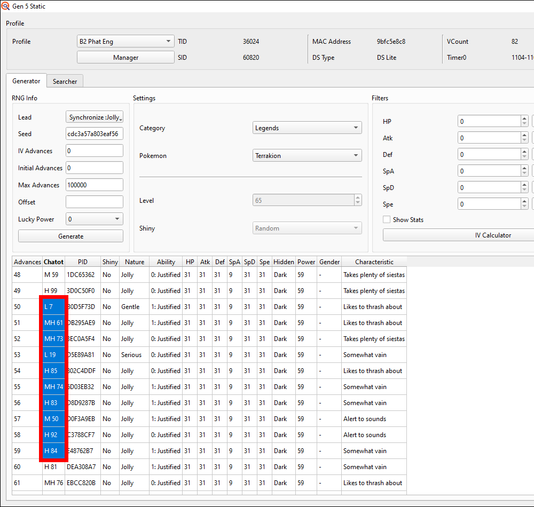Screen dimensions: 534x507
Task: Switch to the Searcher tab
Action: point(65,82)
